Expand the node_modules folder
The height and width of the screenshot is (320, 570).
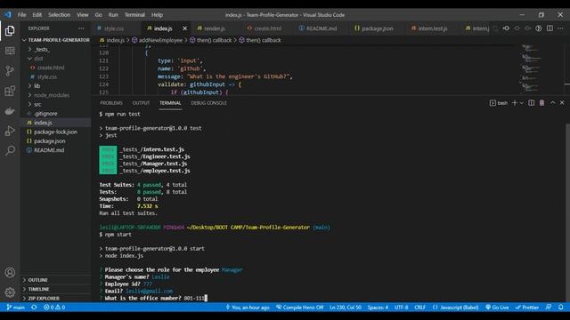[56, 95]
